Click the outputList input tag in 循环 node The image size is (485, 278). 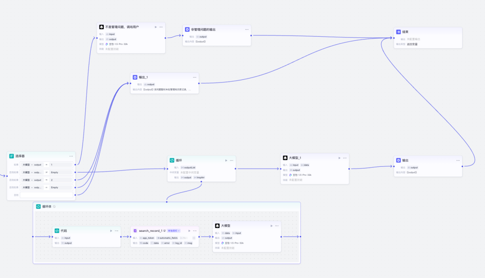[188, 167]
